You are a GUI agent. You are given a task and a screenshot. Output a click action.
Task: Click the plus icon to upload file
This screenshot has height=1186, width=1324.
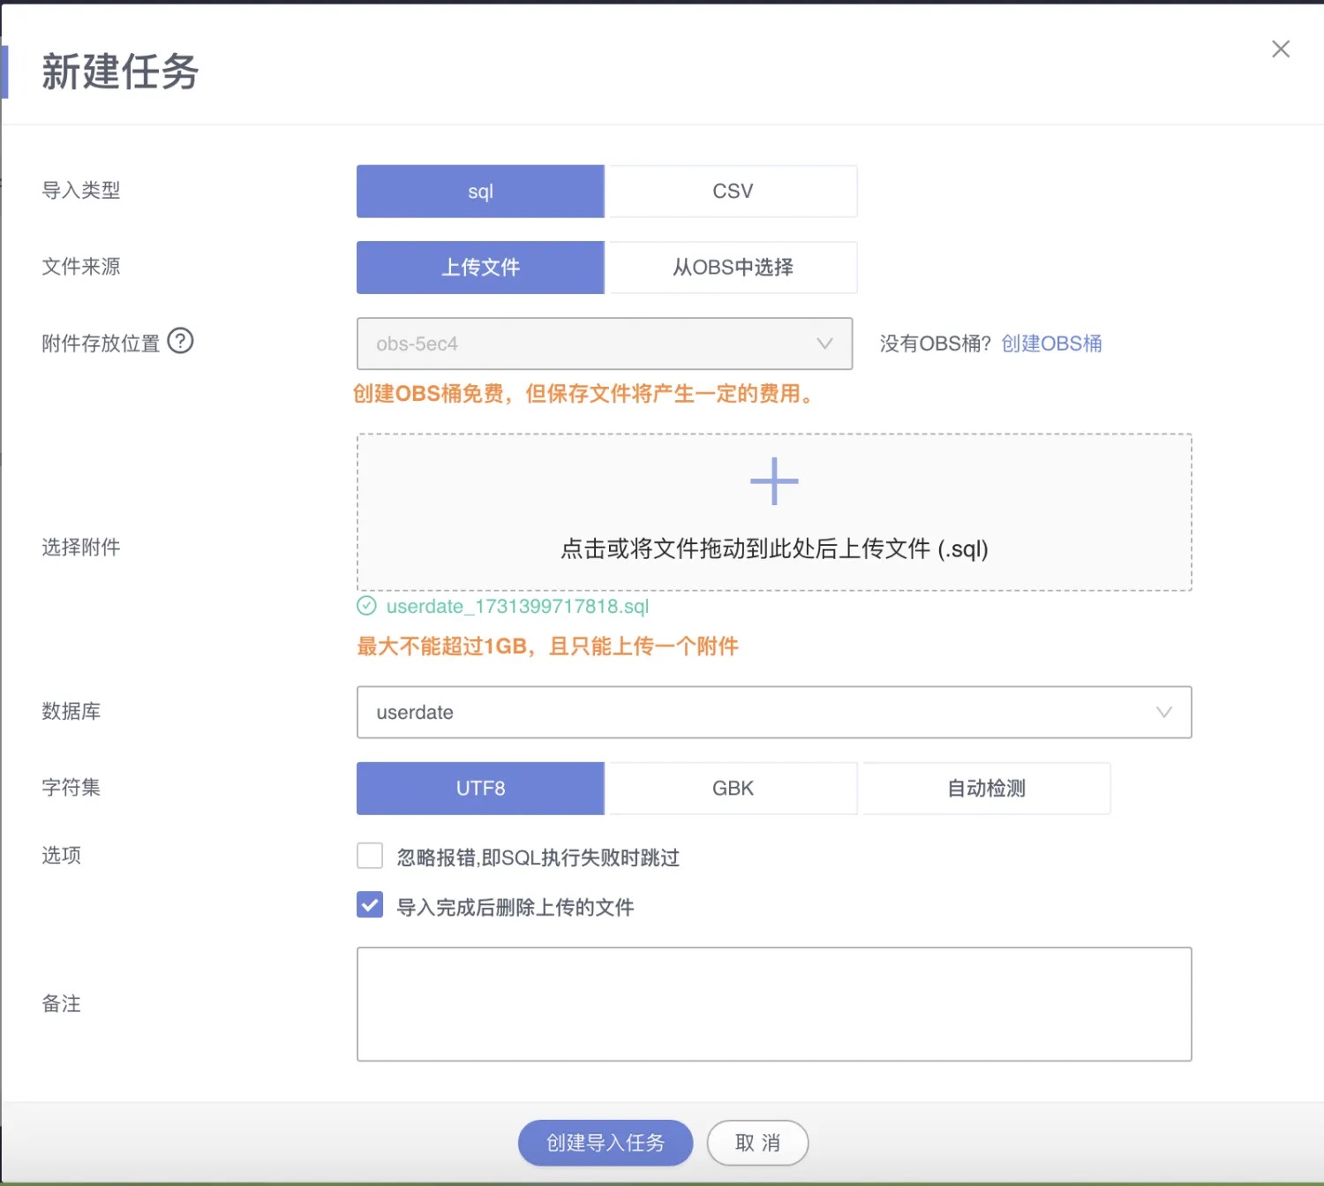point(774,481)
